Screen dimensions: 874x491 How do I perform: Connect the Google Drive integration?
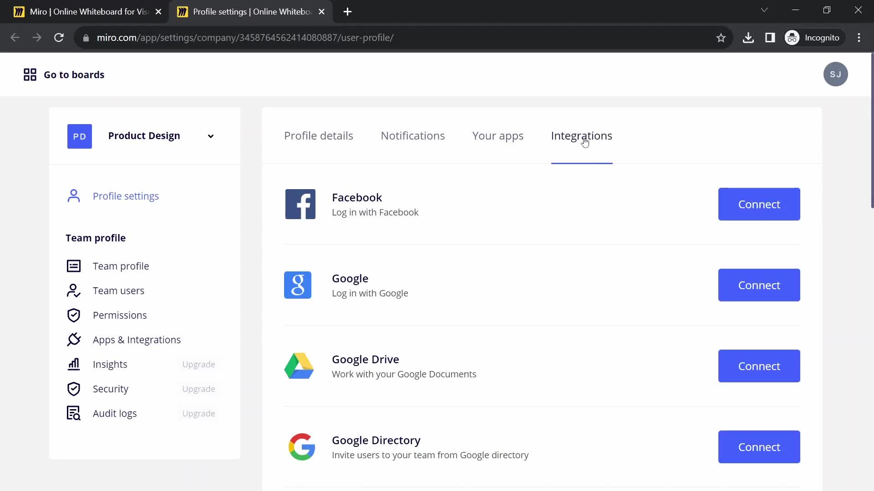759,366
